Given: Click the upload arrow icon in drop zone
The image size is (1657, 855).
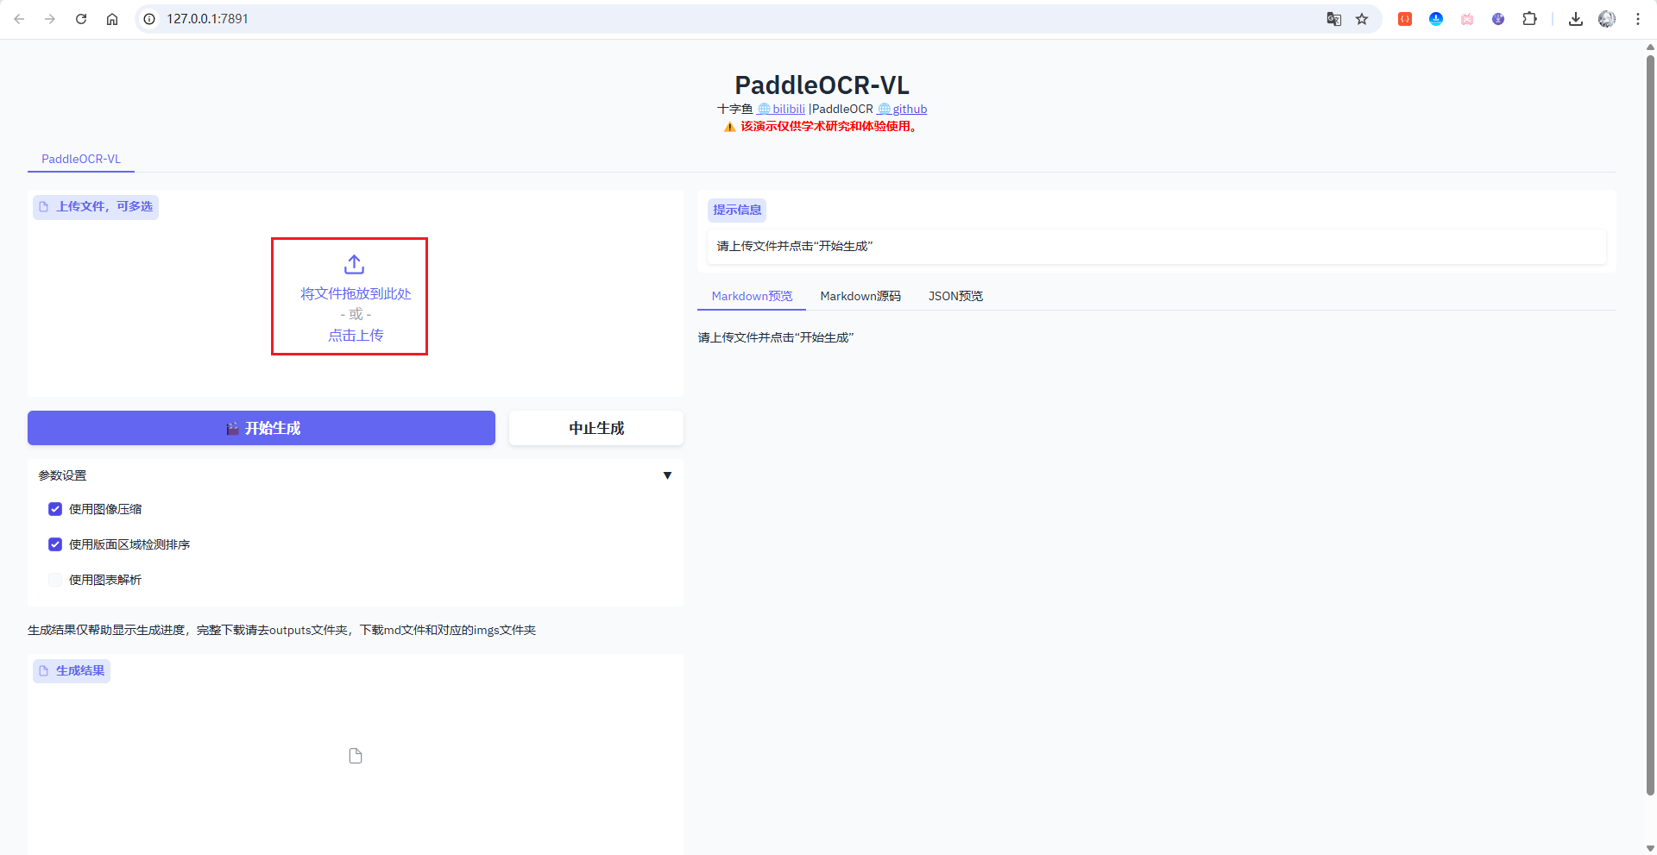Looking at the screenshot, I should (x=355, y=264).
